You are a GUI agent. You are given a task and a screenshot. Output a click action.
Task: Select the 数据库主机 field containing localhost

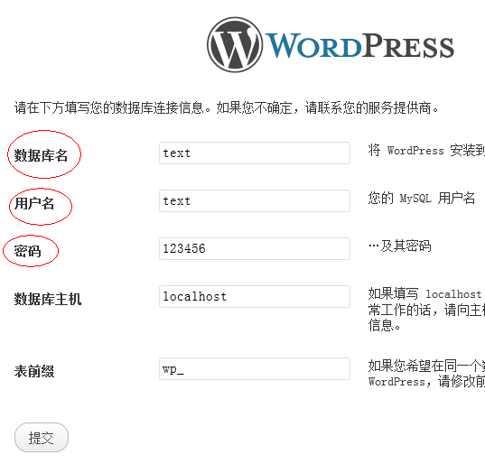(255, 296)
